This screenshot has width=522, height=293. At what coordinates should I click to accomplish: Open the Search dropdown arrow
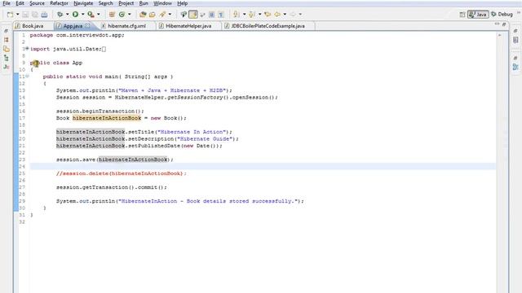click(x=170, y=15)
